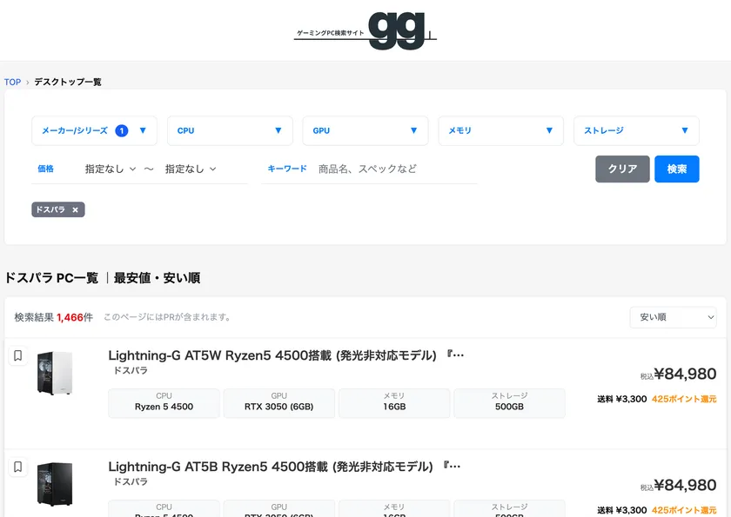Focus the キーワード search input field
The height and width of the screenshot is (517, 731).
(x=397, y=169)
